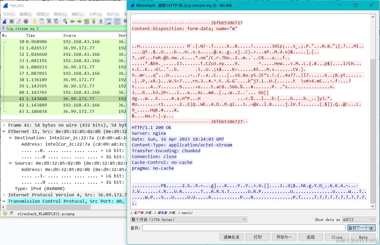Click the Type: IPv4 (0x0800) row
The image size is (380, 245).
(40, 188)
